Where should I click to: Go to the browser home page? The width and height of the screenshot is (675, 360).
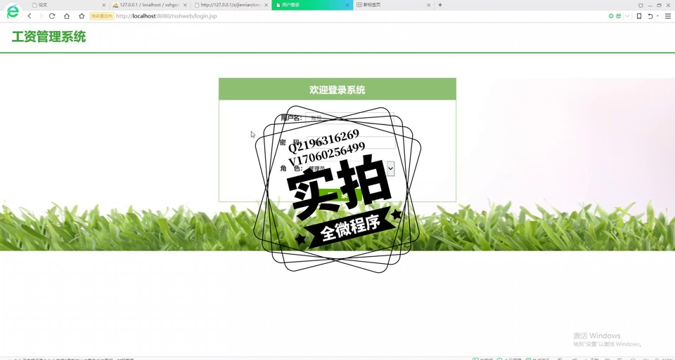[67, 16]
